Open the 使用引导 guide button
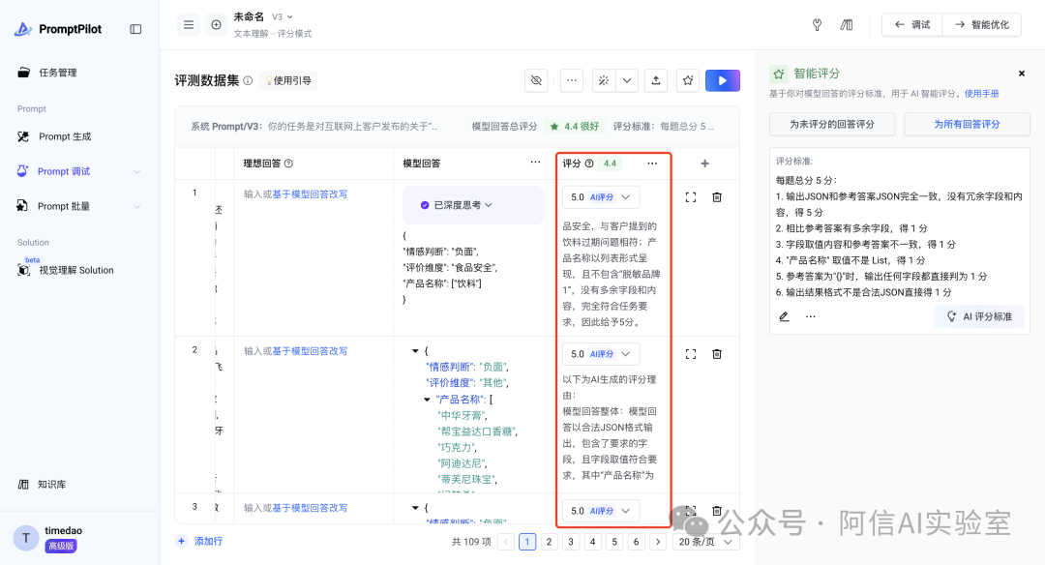The image size is (1045, 565). tap(288, 80)
